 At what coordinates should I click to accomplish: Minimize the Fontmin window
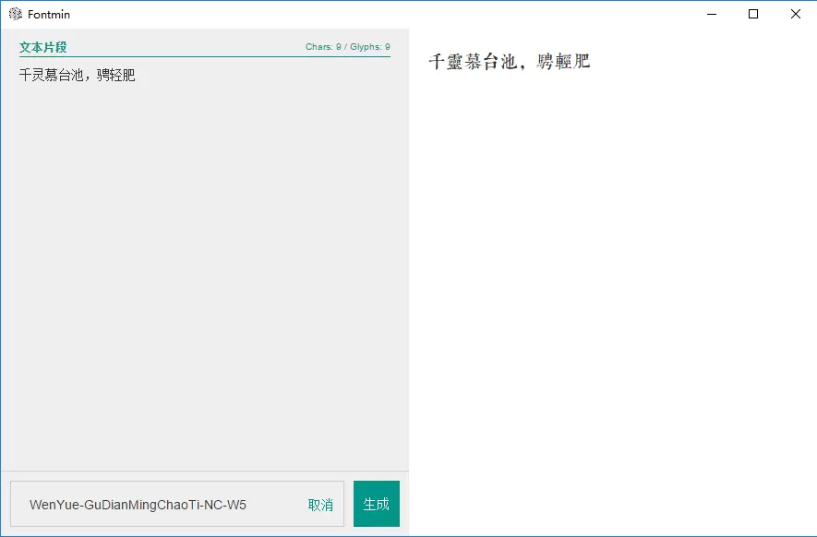[x=712, y=14]
